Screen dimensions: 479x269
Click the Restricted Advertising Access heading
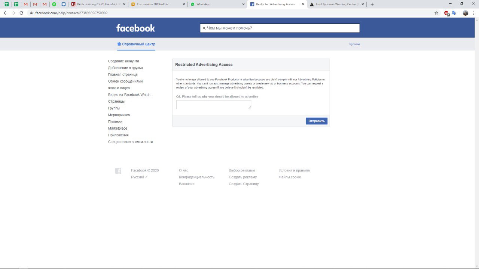[204, 65]
